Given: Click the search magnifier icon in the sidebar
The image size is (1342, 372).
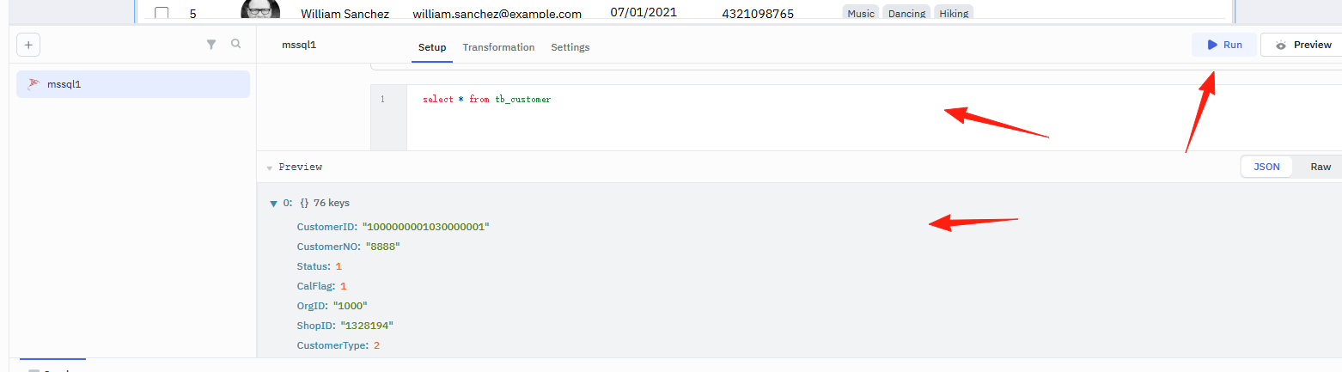Looking at the screenshot, I should [x=236, y=44].
